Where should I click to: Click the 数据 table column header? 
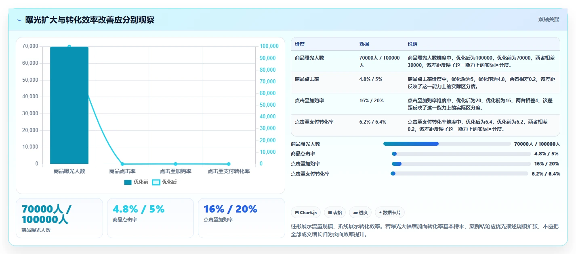tap(364, 44)
